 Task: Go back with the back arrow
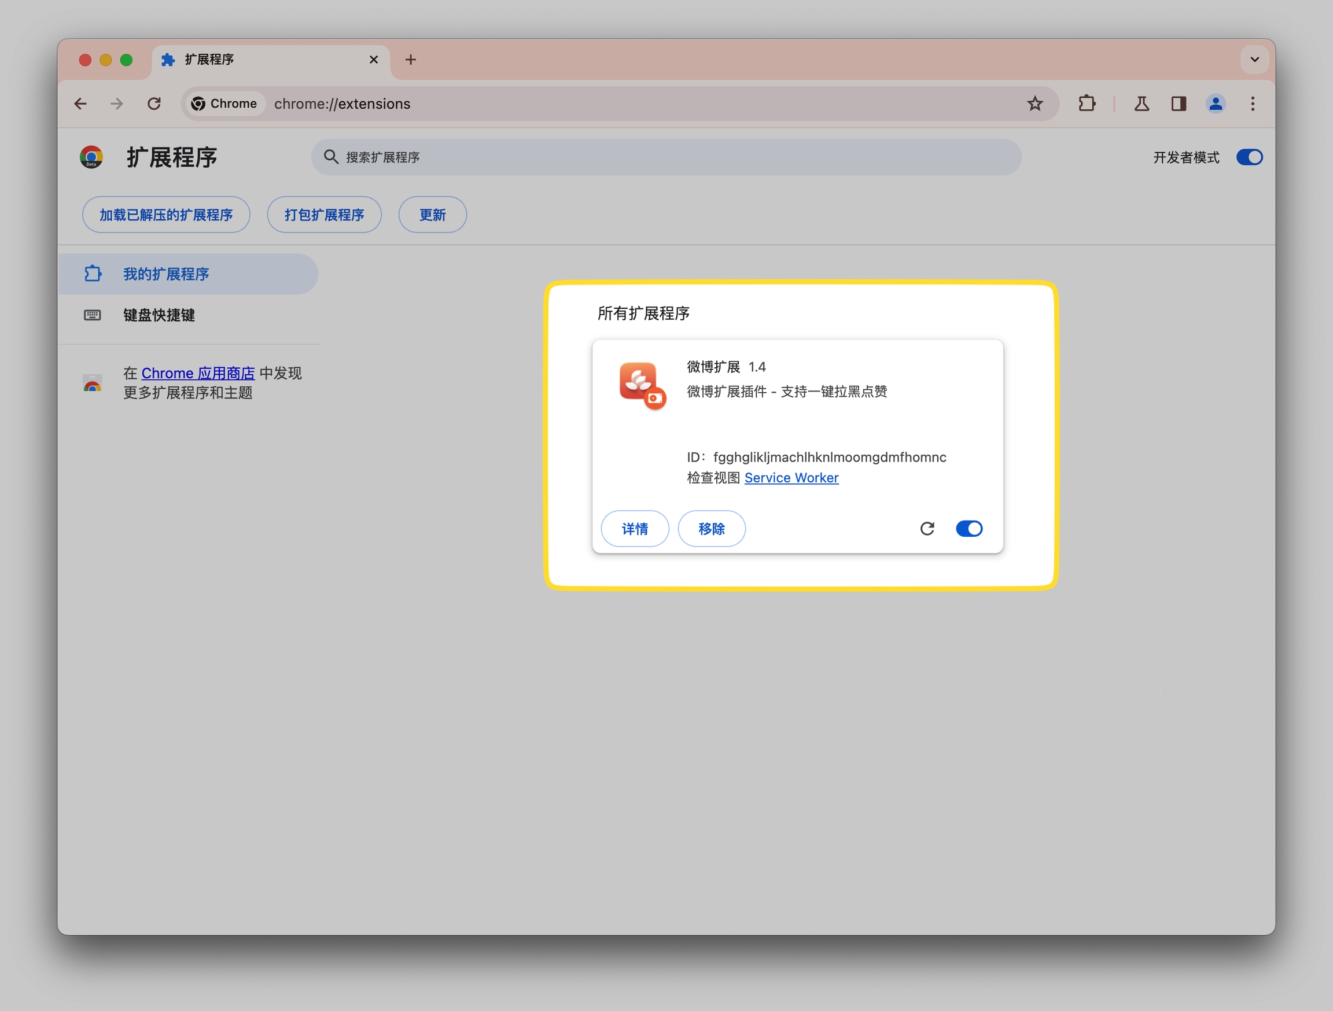[x=80, y=104]
